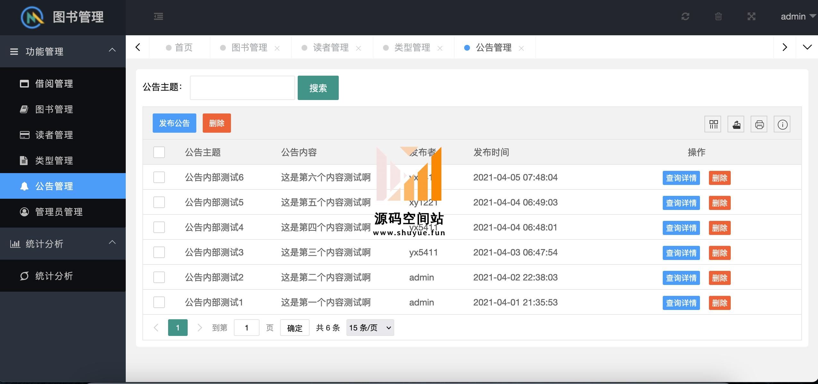Select 公告管理 in the sidebar
Screen dimensions: 818x384
(63, 186)
